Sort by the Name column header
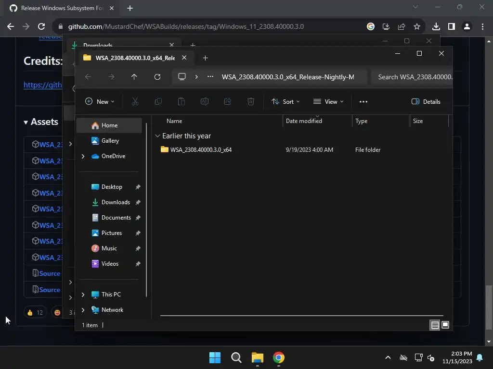The height and width of the screenshot is (369, 493). pyautogui.click(x=174, y=121)
